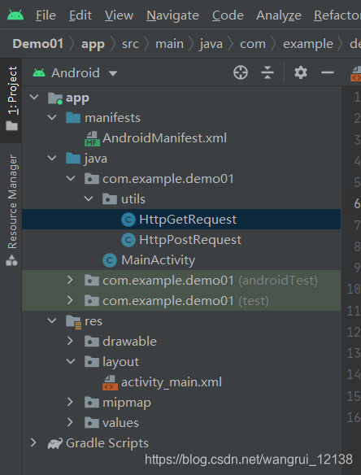This screenshot has height=475, width=361.
Task: Select src in the breadcrumb bar
Action: [x=130, y=44]
